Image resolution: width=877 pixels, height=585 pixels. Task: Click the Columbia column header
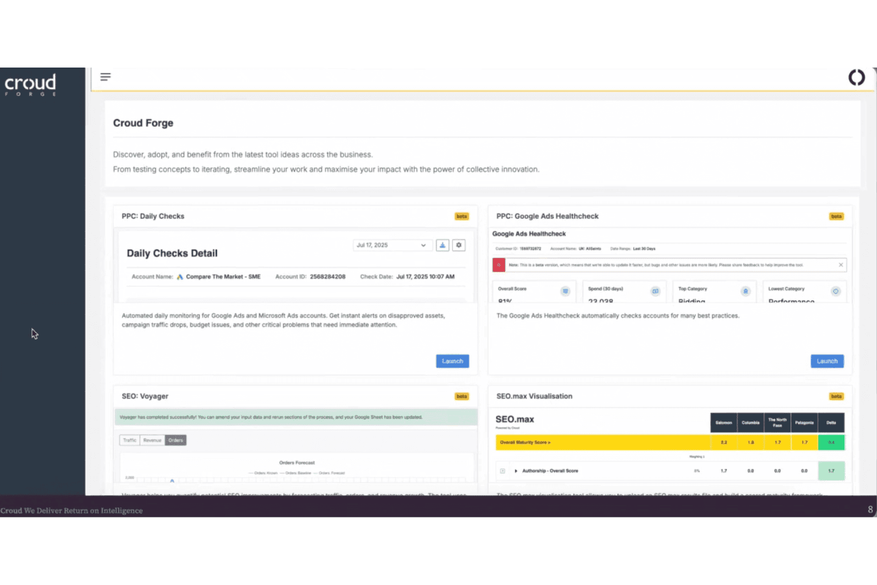tap(751, 423)
